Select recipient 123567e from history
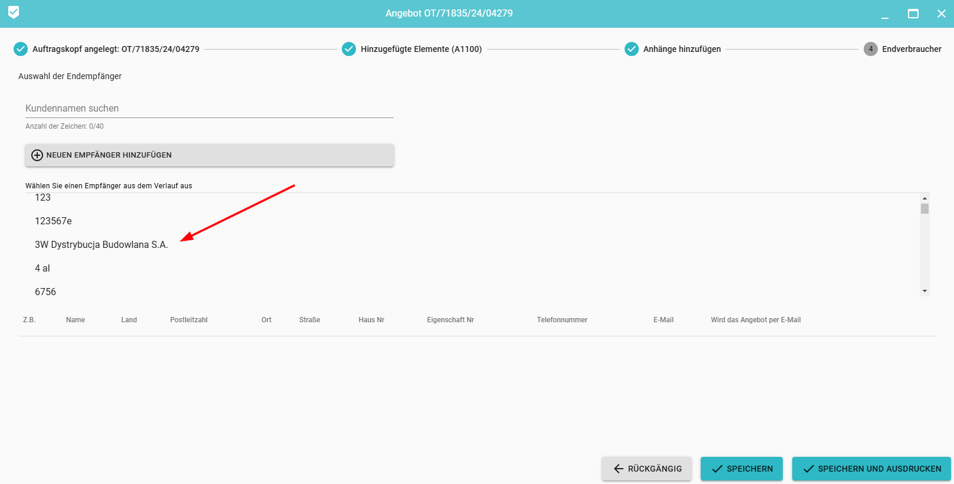This screenshot has width=954, height=484. click(53, 221)
